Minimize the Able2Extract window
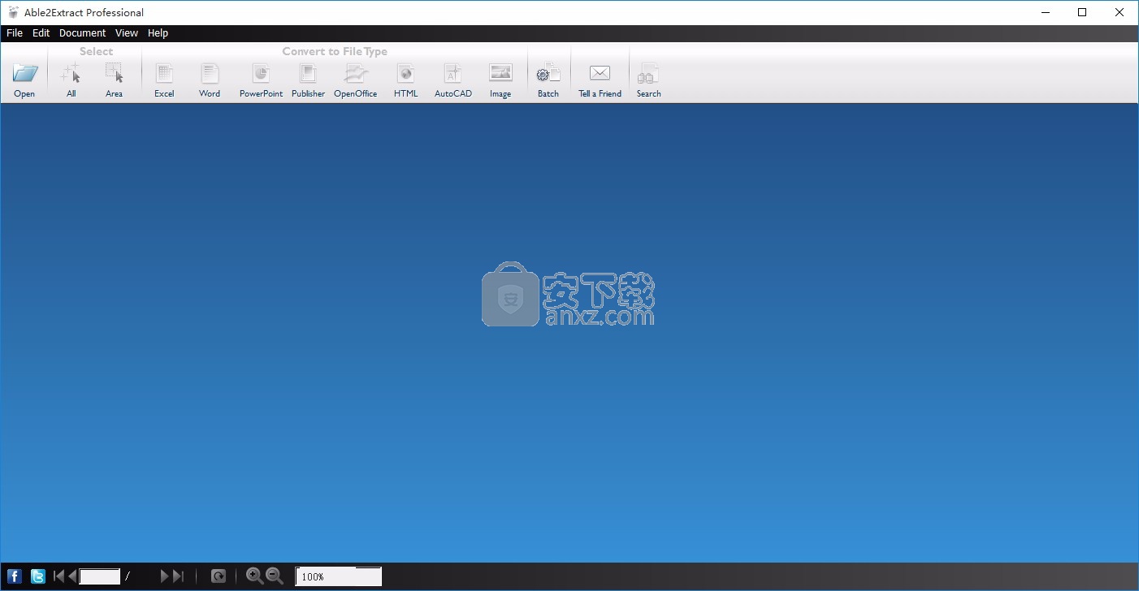This screenshot has height=591, width=1139. 1045,12
